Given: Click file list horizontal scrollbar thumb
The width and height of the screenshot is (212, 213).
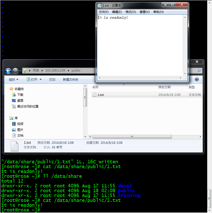Looking at the screenshot, I should coord(132,137).
